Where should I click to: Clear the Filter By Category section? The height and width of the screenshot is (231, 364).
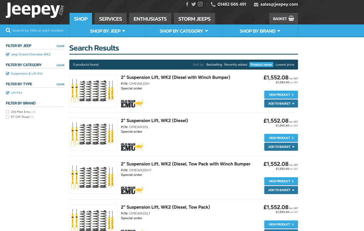pyautogui.click(x=60, y=65)
